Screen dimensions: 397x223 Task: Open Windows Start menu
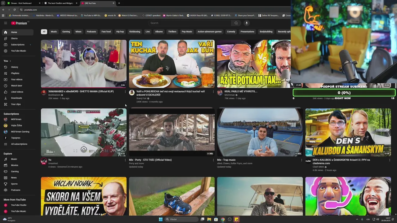(161, 219)
